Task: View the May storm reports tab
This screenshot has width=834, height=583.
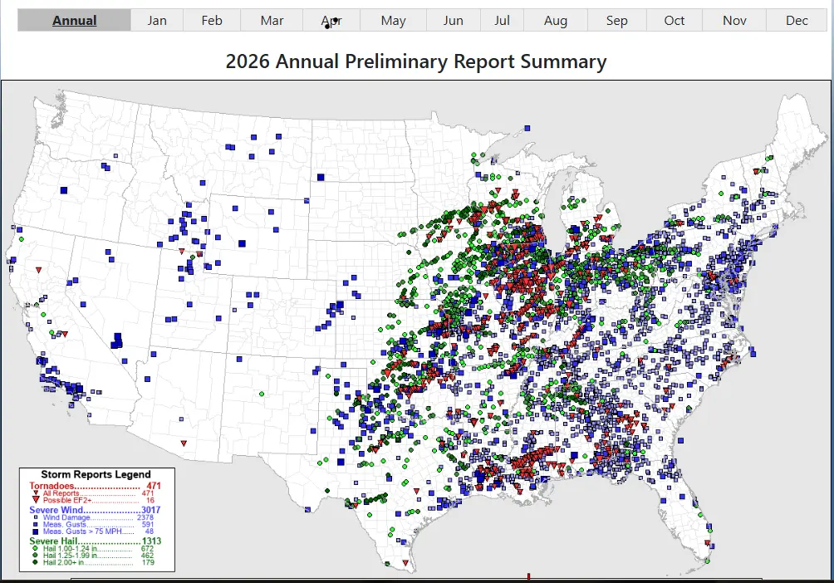Action: point(393,20)
